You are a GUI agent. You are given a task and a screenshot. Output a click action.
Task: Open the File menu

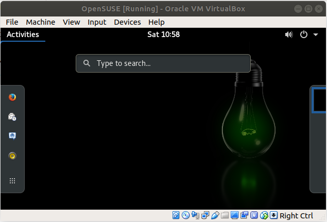click(12, 22)
